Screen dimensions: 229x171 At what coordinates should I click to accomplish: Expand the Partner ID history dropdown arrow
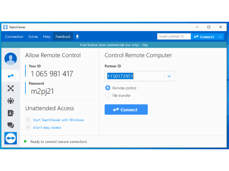tap(169, 76)
